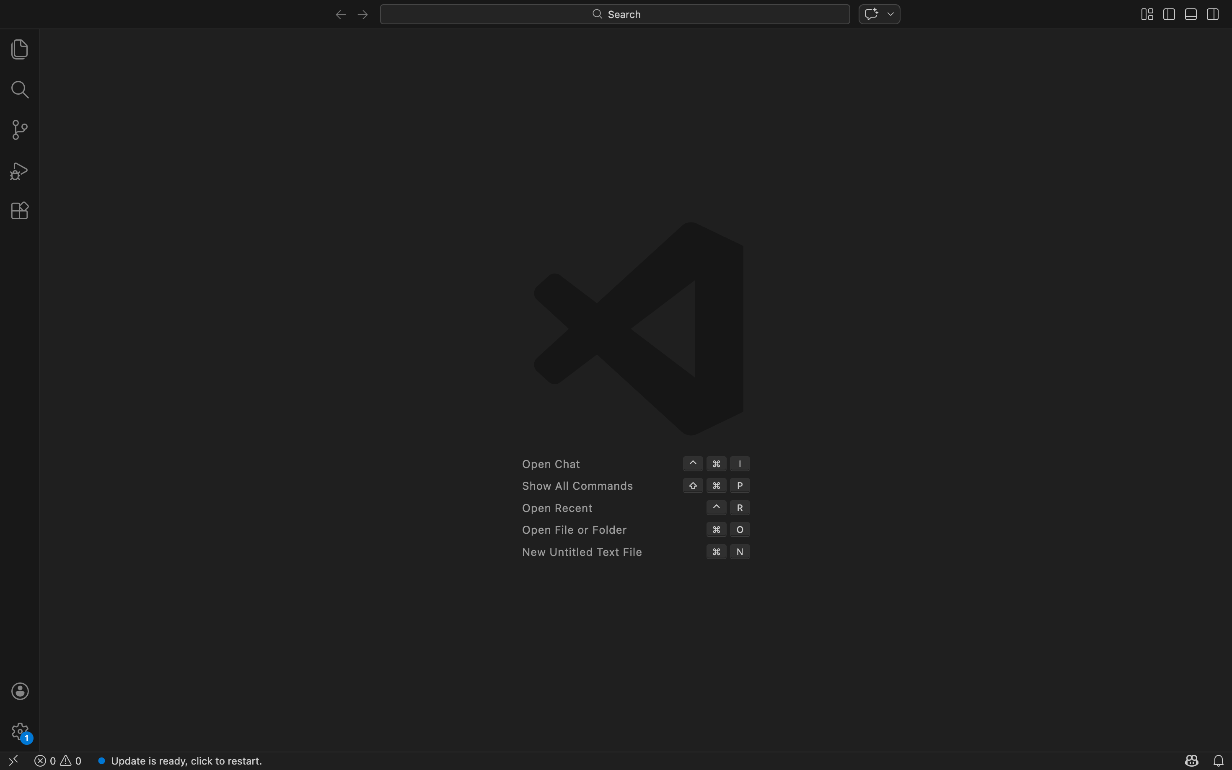The image size is (1232, 770).
Task: Click the Go Forward arrow
Action: coord(362,15)
